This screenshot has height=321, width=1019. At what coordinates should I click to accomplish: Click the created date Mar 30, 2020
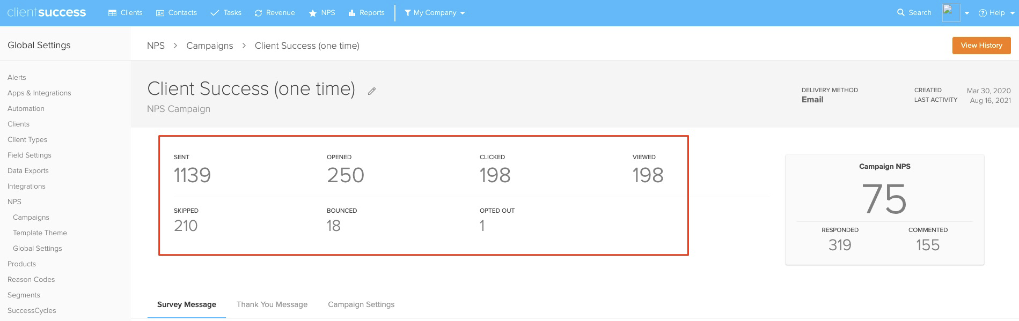coord(989,91)
